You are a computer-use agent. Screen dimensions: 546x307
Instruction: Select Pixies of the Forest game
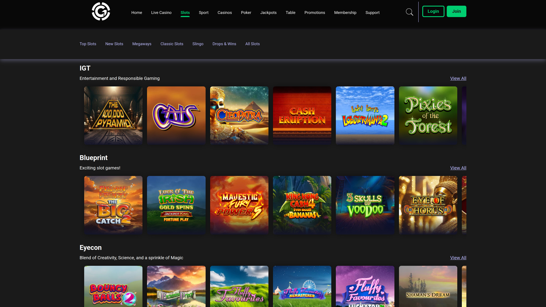tap(428, 115)
